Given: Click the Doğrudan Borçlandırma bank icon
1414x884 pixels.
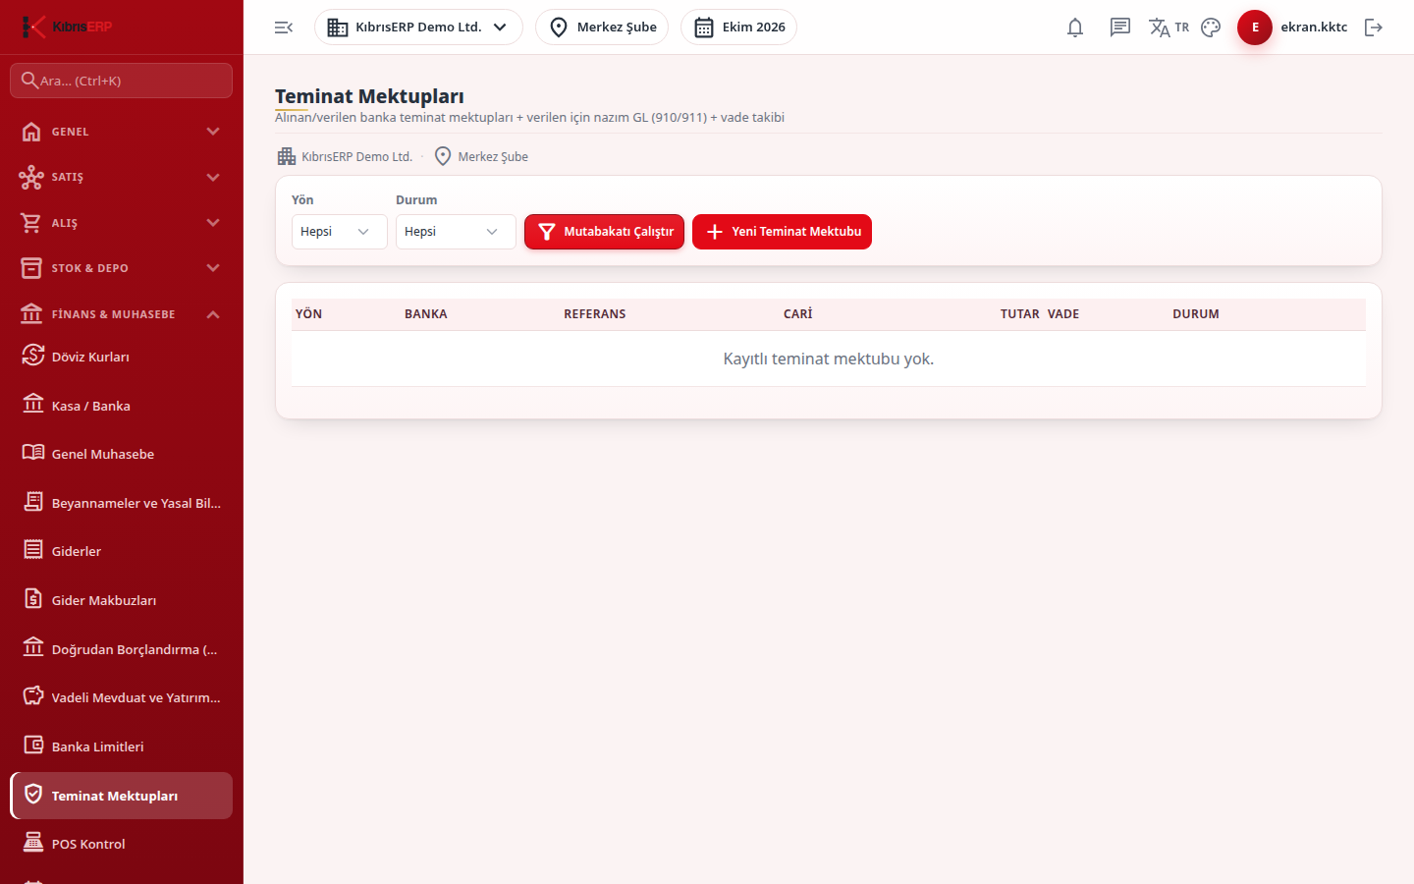Looking at the screenshot, I should 33,648.
